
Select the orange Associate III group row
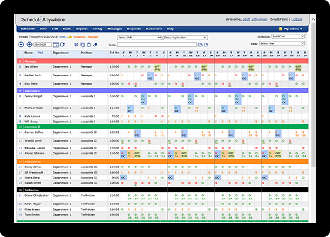click(162, 162)
